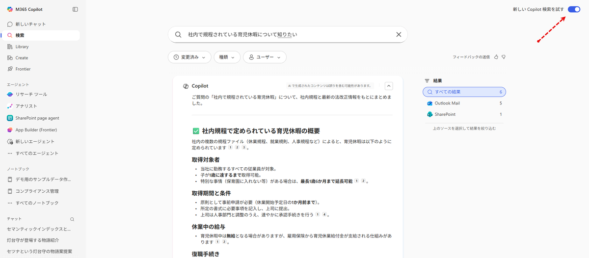
Task: Select すべての結果 in results filter
Action: tap(464, 92)
